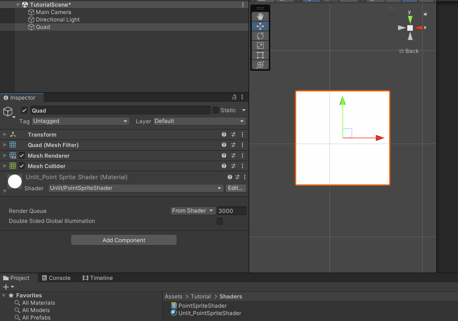
Task: Open the Shader dropdown Unlit/PointSpriteShader
Action: click(x=136, y=188)
